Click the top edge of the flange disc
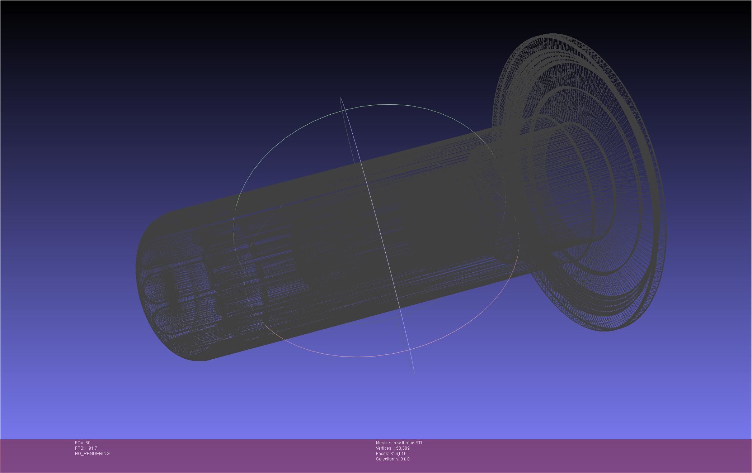Viewport: 752px width, 473px height. coord(553,35)
